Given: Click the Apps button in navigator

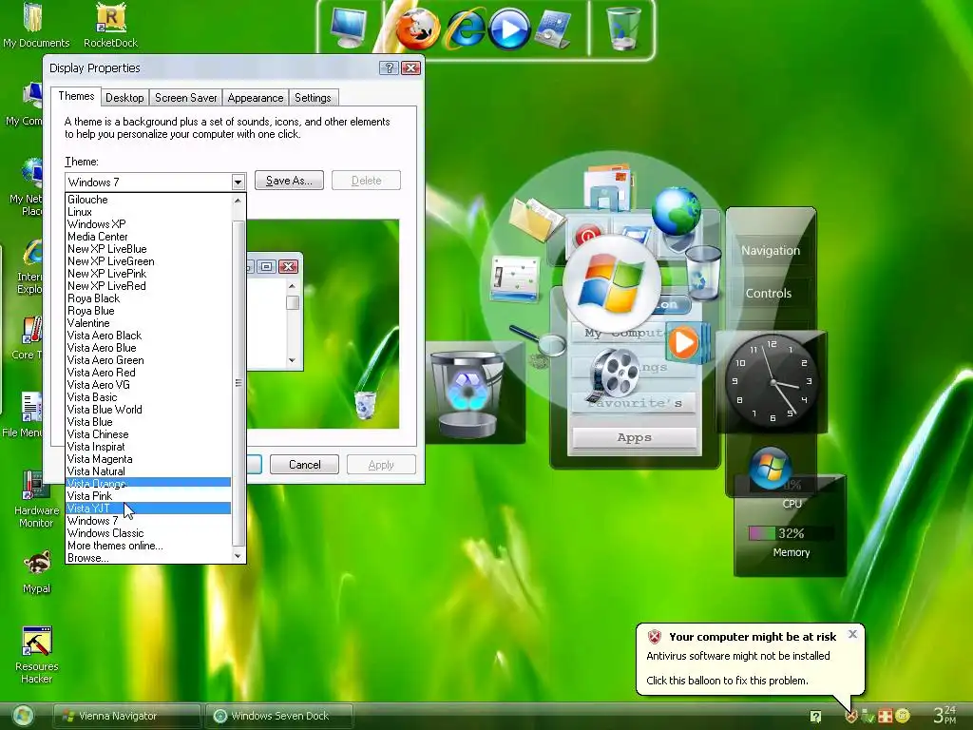Looking at the screenshot, I should tap(634, 437).
